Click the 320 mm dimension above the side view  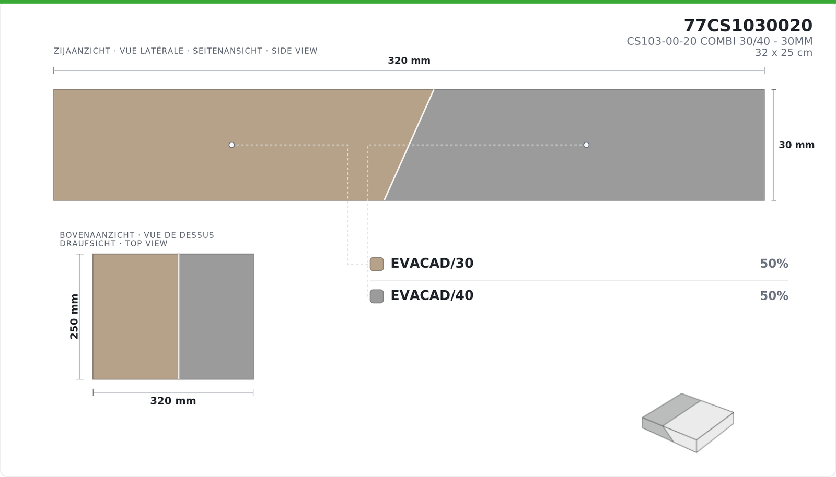(409, 61)
